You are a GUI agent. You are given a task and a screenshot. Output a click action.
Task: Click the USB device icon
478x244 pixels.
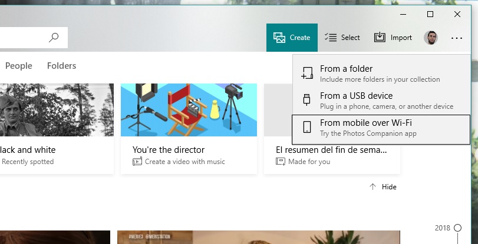click(x=306, y=101)
